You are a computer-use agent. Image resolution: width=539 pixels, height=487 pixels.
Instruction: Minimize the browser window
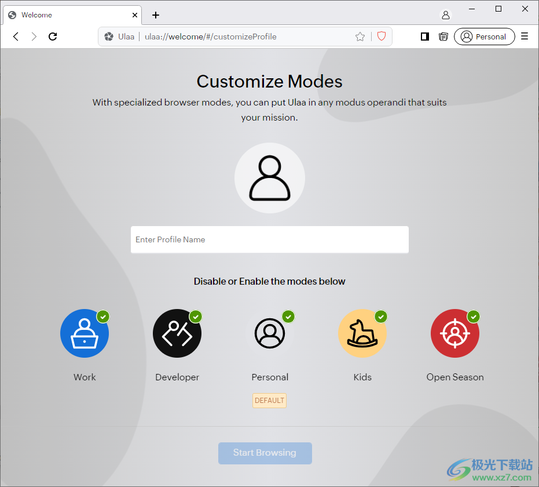coord(472,9)
